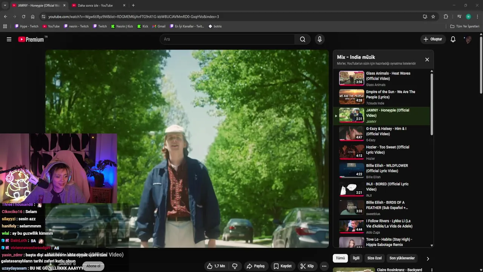Screen dimensions: 483x272
Task: Like the video (1,7 Mn)
Action: (216, 266)
